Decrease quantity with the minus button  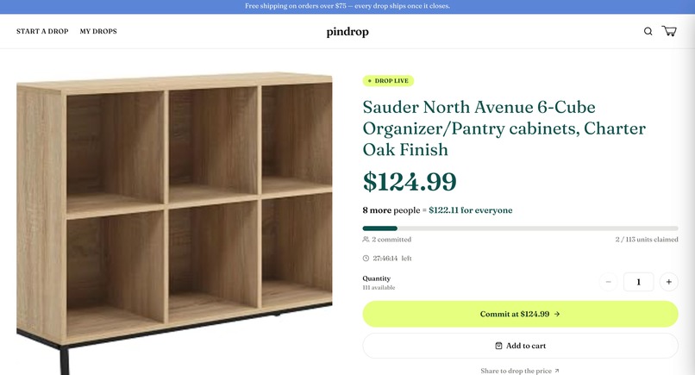608,282
